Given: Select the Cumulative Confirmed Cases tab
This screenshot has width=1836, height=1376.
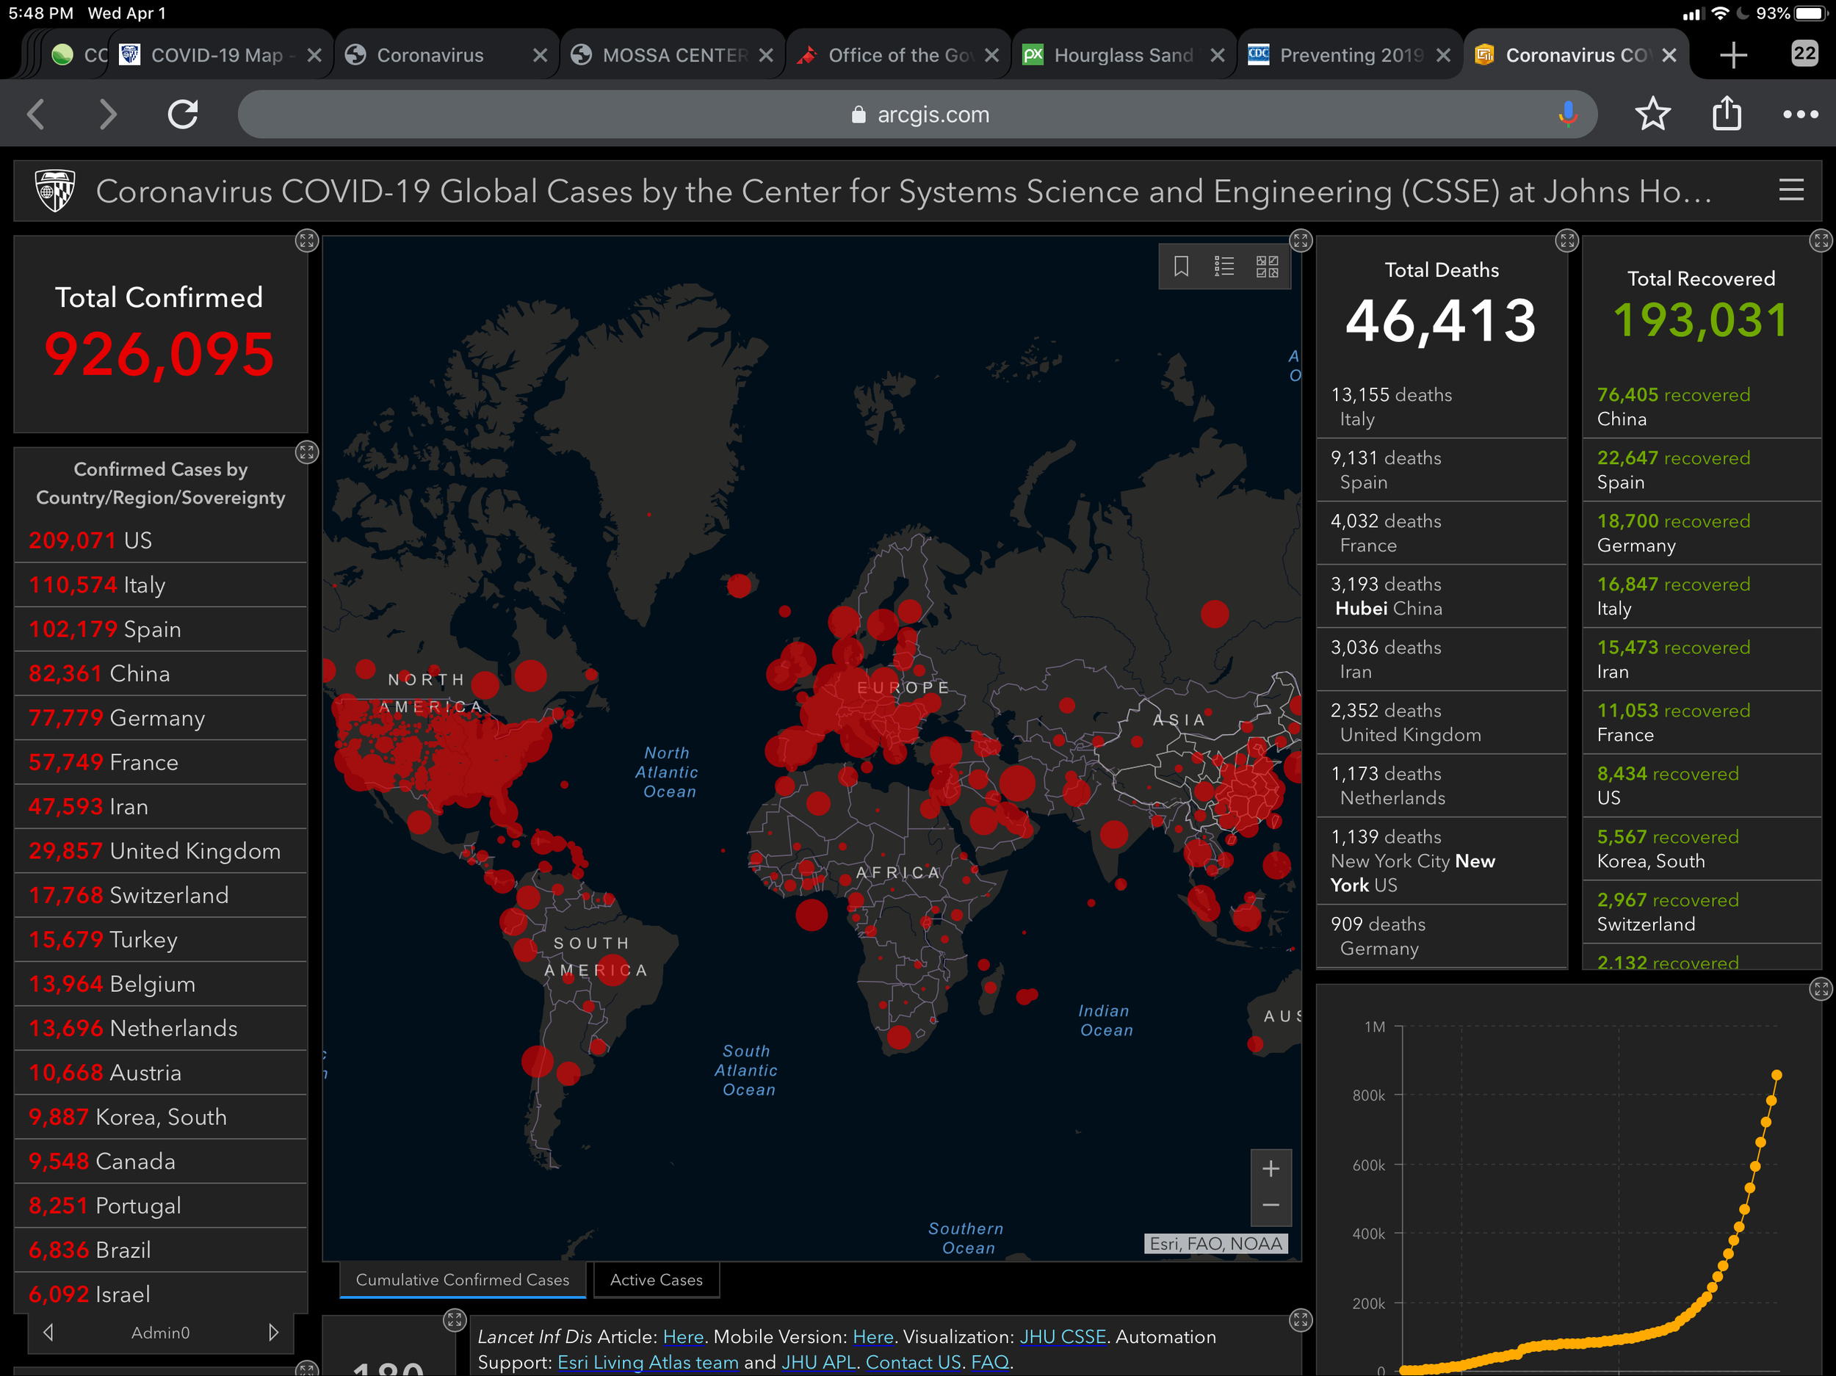Looking at the screenshot, I should coord(463,1280).
